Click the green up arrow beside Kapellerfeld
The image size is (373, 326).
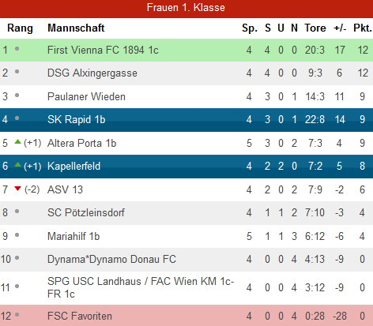click(17, 164)
